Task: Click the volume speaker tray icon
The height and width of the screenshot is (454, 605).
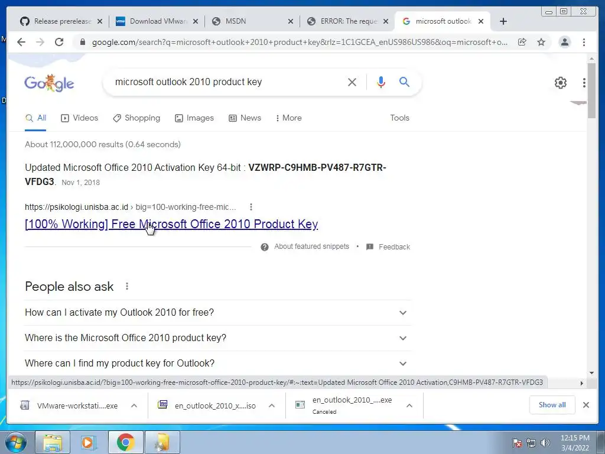Action: [x=545, y=443]
